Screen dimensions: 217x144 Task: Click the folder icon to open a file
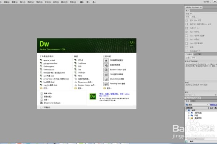pos(41,88)
